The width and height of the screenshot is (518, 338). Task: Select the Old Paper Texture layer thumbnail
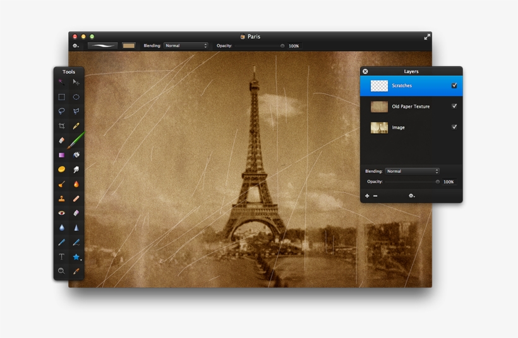tap(379, 107)
